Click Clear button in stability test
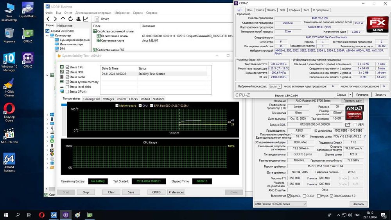391x220 pixels. [111, 192]
